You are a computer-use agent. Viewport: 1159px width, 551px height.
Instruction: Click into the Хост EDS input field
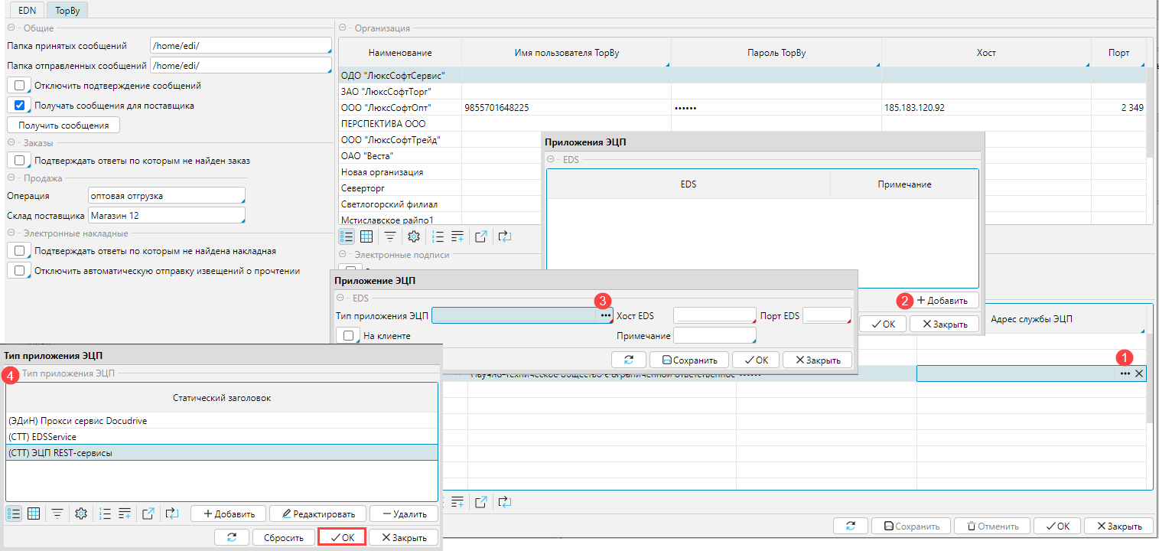coord(714,315)
